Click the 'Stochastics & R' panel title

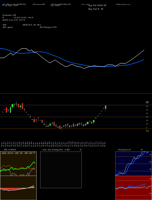(x=124, y=150)
